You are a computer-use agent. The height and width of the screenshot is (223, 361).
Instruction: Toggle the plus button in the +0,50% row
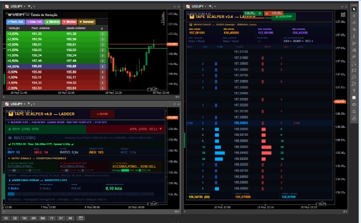(x=102, y=61)
